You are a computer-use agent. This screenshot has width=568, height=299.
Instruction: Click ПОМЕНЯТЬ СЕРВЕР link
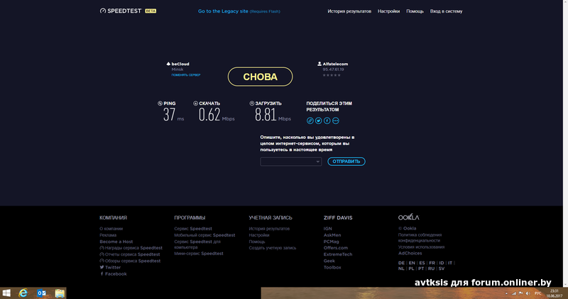tap(186, 75)
